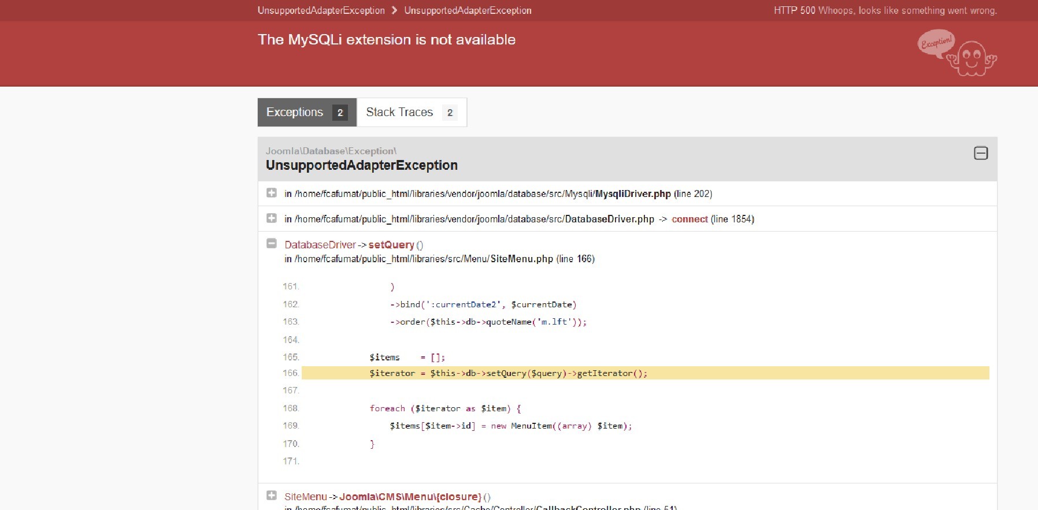Click the setQuery method name
This screenshot has height=510, width=1038.
[x=391, y=245]
